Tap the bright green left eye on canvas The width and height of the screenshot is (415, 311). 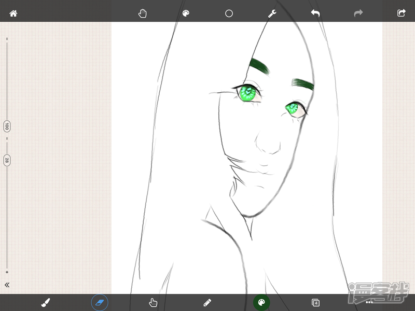tap(248, 93)
